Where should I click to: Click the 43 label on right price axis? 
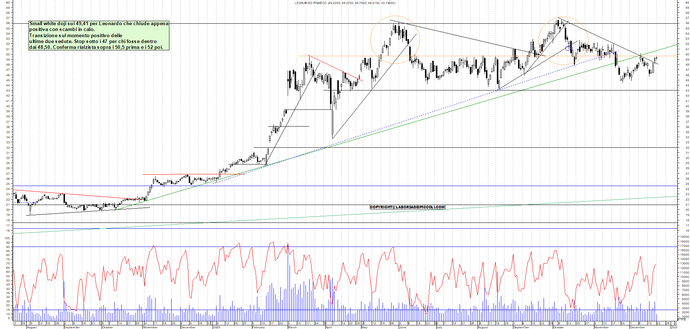(x=687, y=90)
